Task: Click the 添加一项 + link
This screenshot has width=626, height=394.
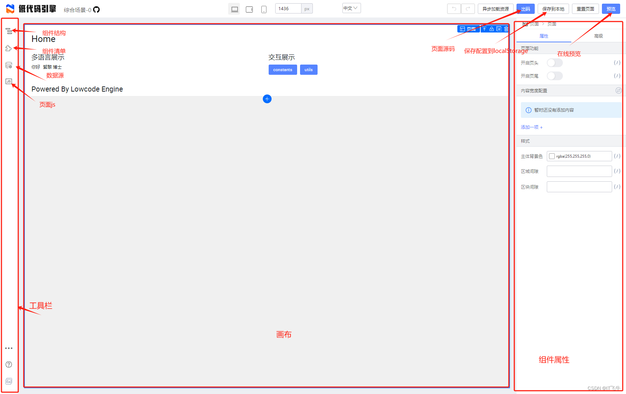Action: point(532,127)
